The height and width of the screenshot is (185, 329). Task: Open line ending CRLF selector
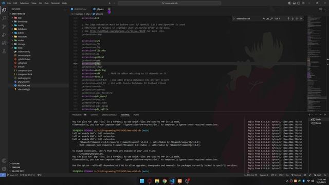click(x=281, y=175)
